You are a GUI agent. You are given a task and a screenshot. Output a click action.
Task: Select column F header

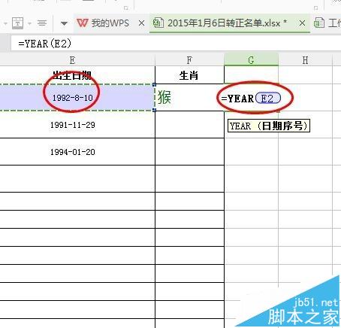coord(189,60)
